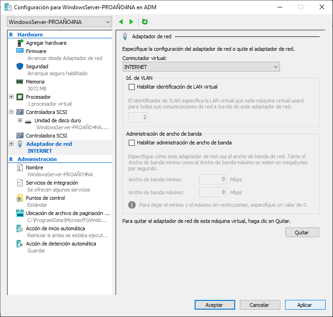Select the Servicios de integración item
Image resolution: width=333 pixels, height=317 pixels.
[x=52, y=183]
